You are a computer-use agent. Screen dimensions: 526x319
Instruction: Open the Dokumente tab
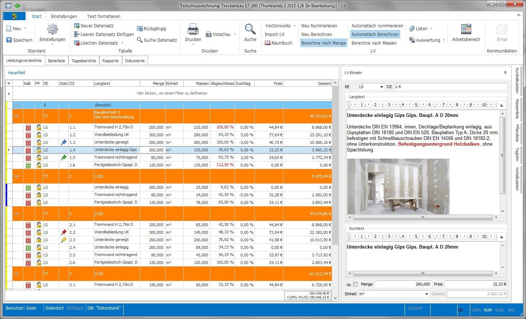click(x=135, y=61)
